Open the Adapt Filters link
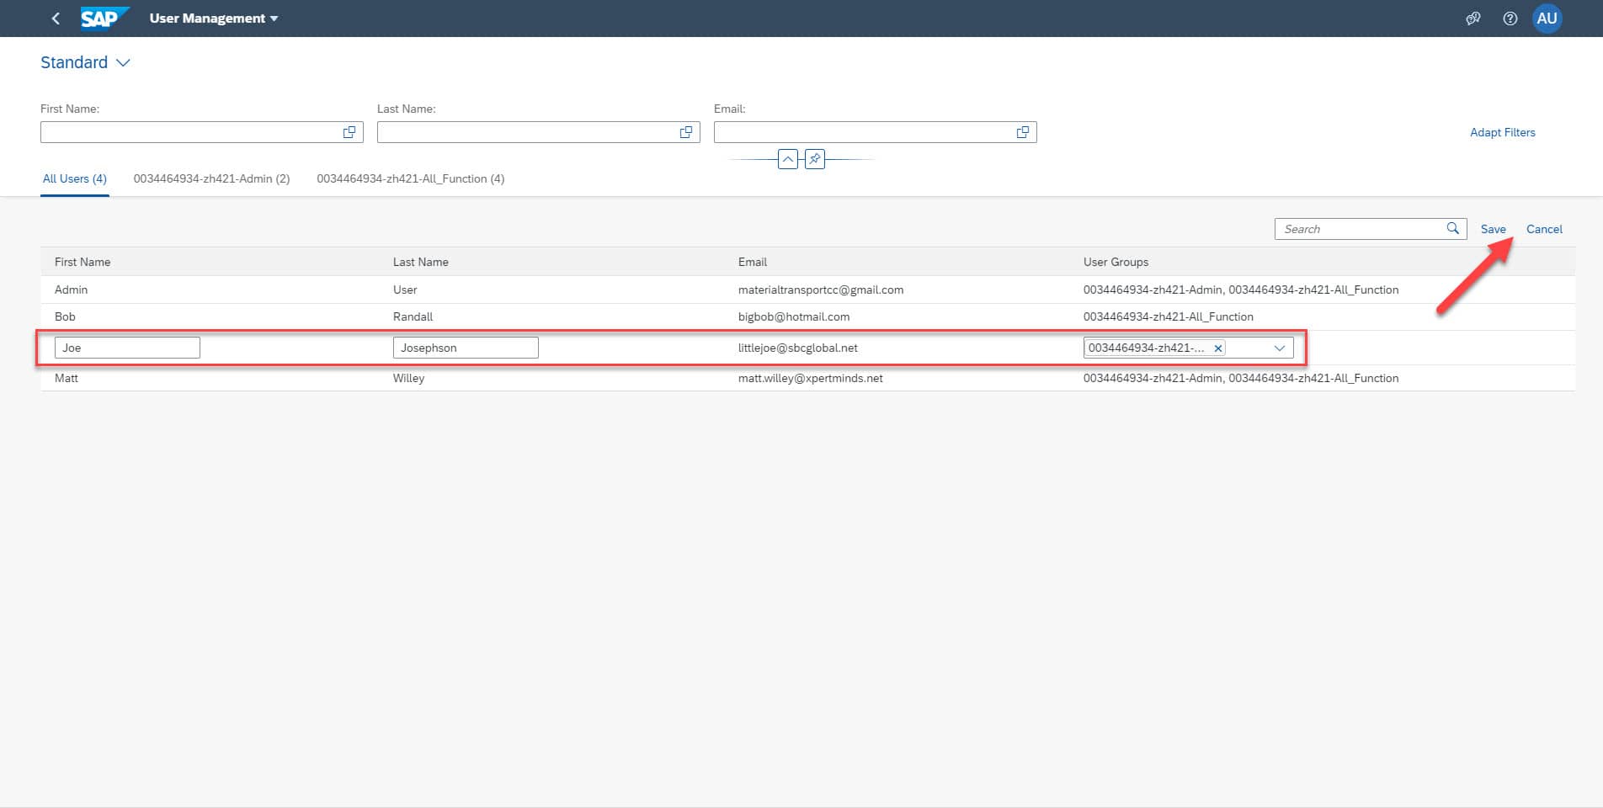The image size is (1603, 808). click(1502, 132)
